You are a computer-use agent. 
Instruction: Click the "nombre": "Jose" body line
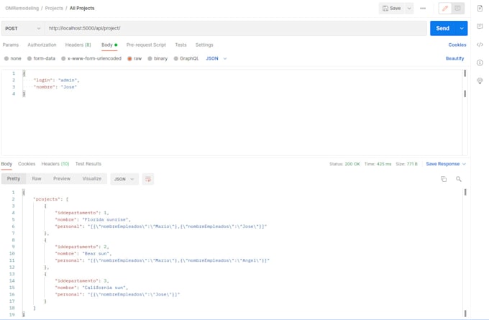tap(55, 87)
